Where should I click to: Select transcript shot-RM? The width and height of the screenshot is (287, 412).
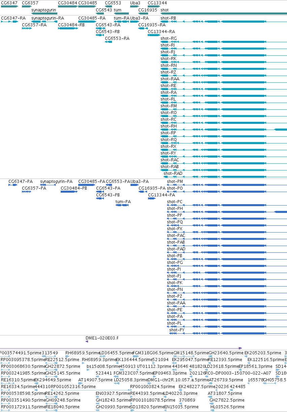tap(169, 106)
